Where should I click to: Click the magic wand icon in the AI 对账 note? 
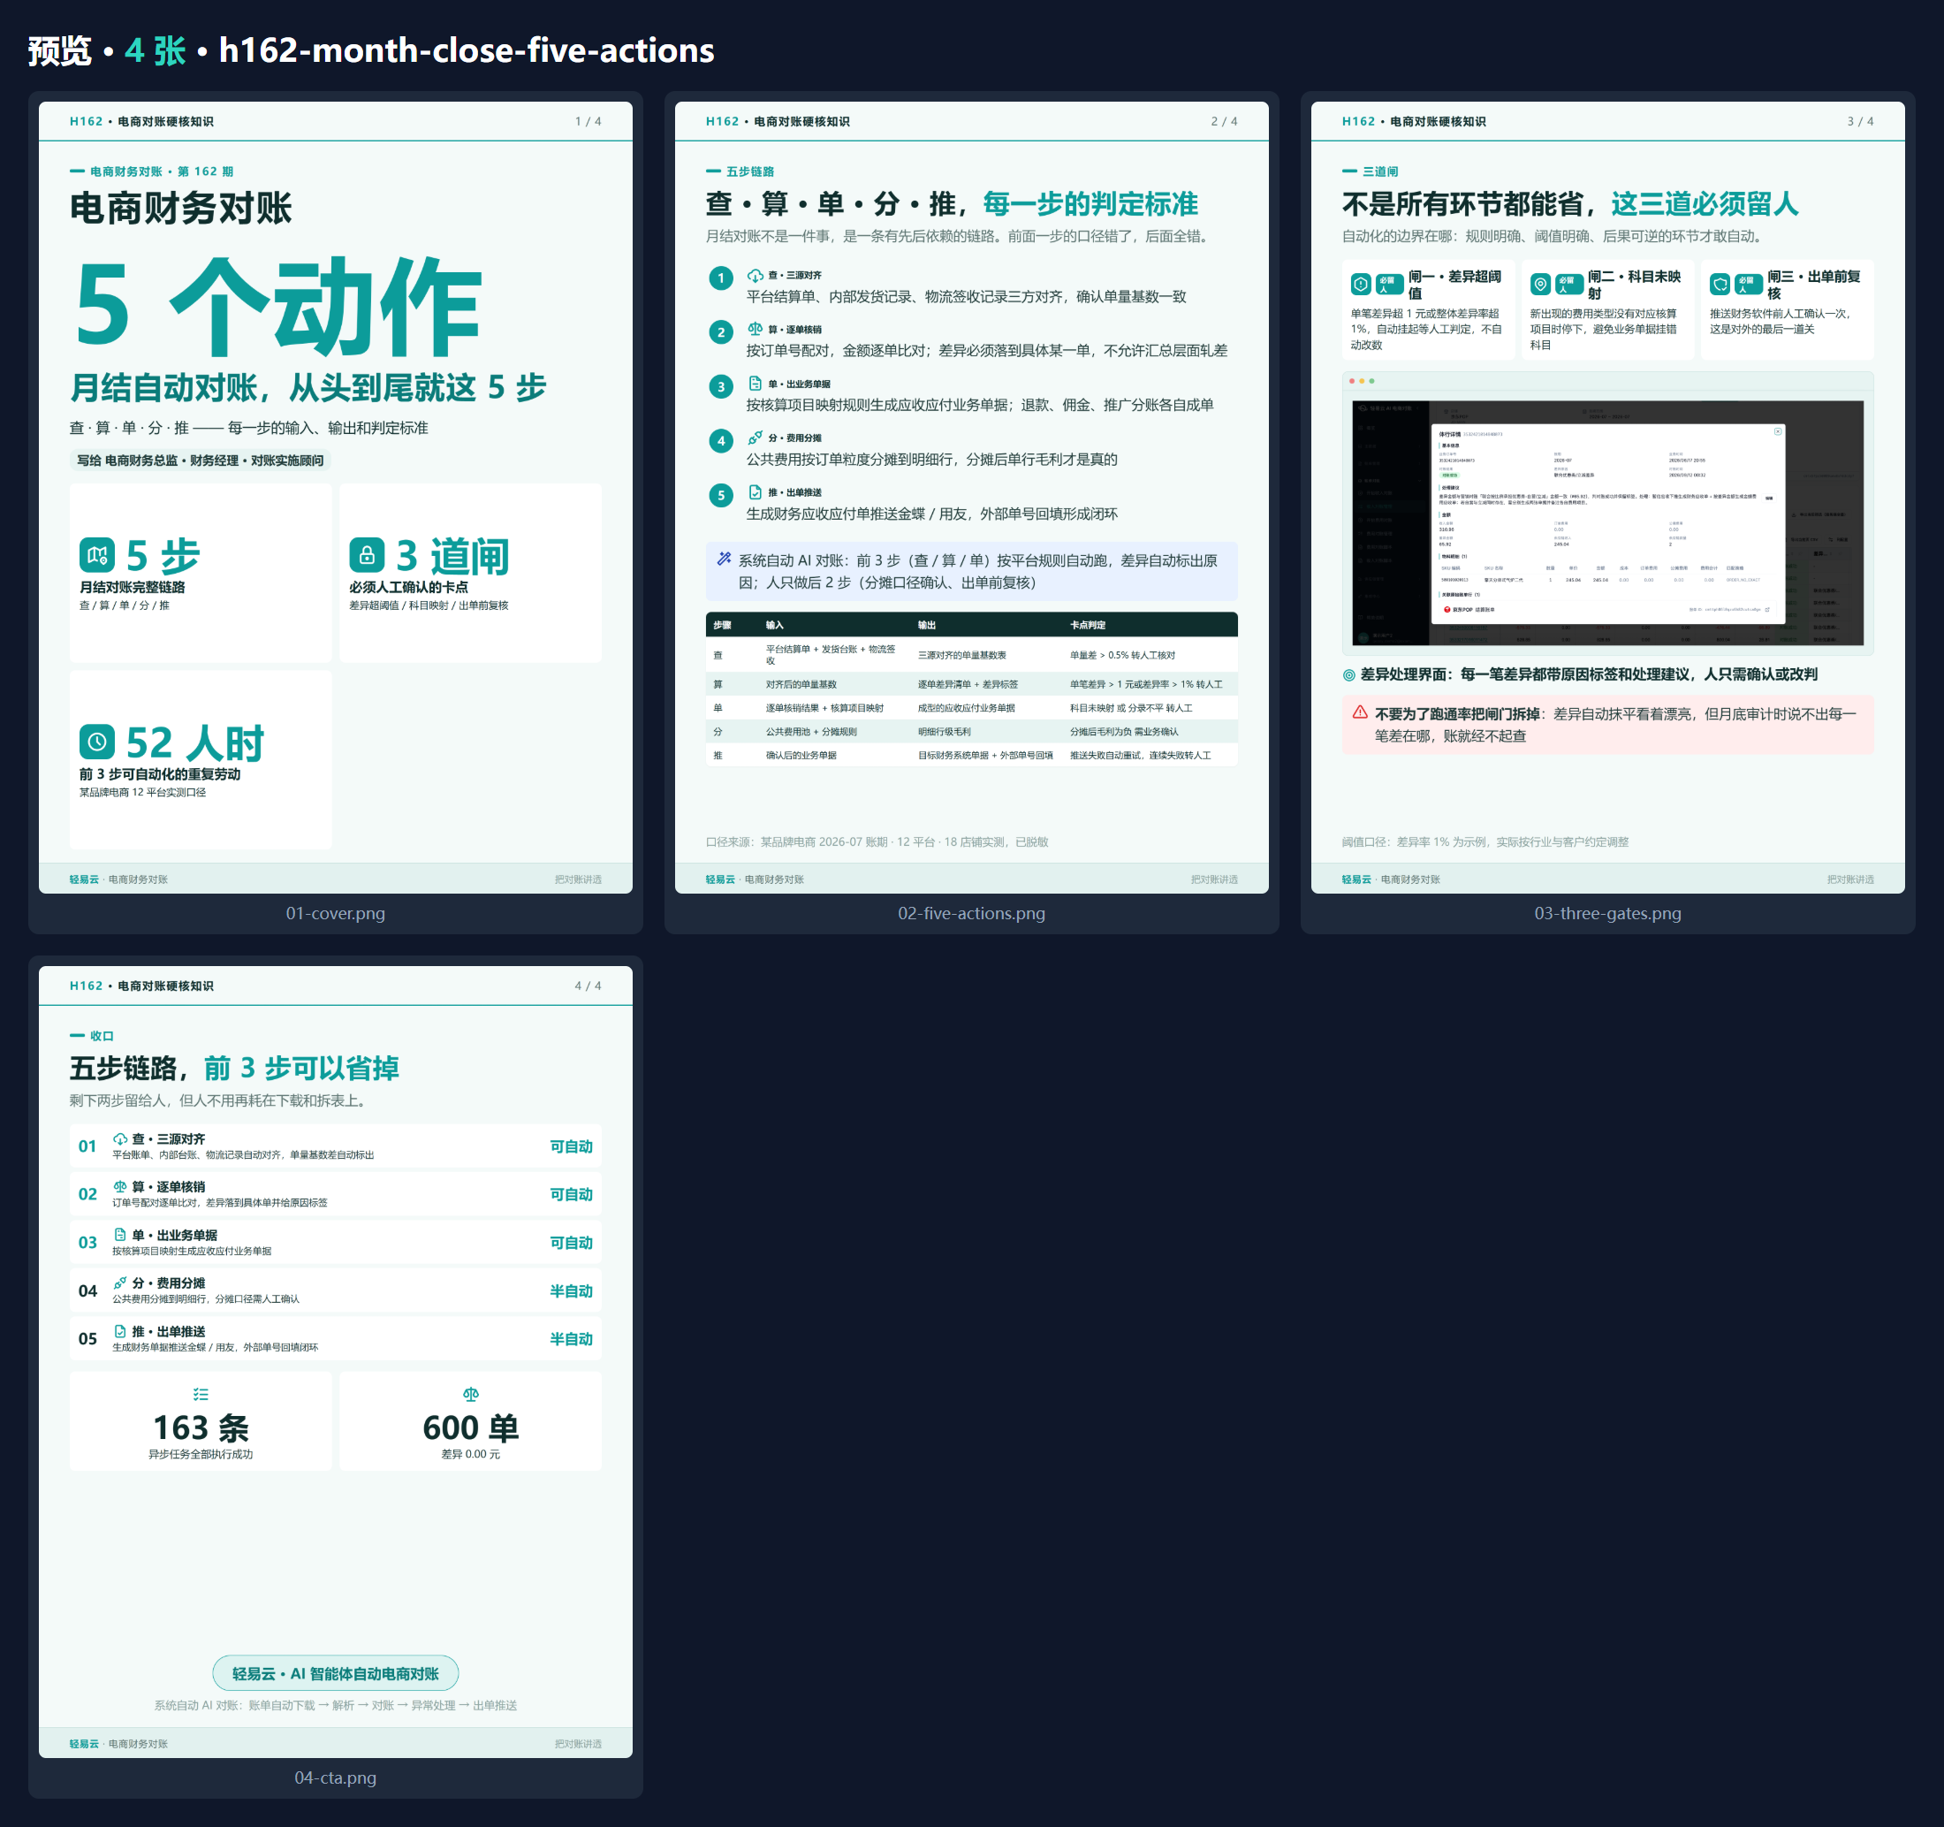(x=724, y=560)
